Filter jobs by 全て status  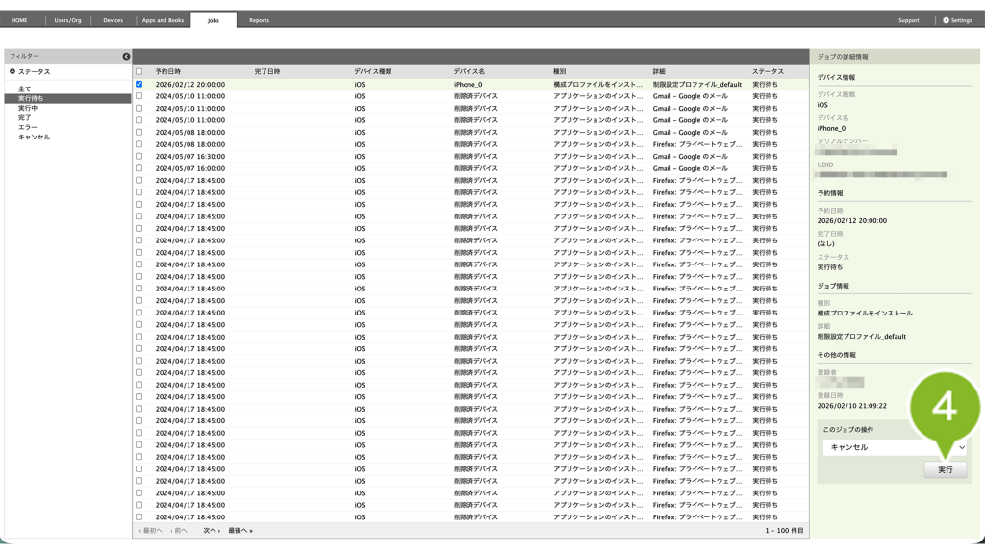[x=24, y=89]
